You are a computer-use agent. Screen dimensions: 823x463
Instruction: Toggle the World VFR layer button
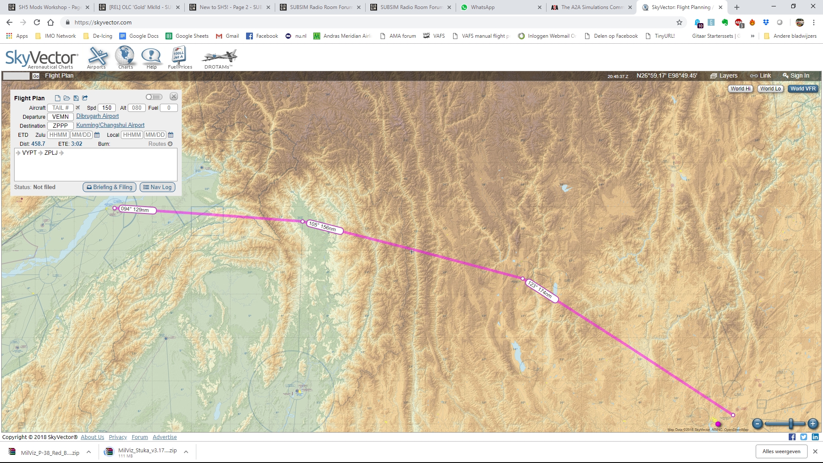803,89
